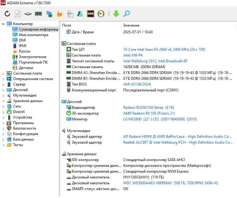Open the LG M2280D monitor link

click(x=160, y=119)
